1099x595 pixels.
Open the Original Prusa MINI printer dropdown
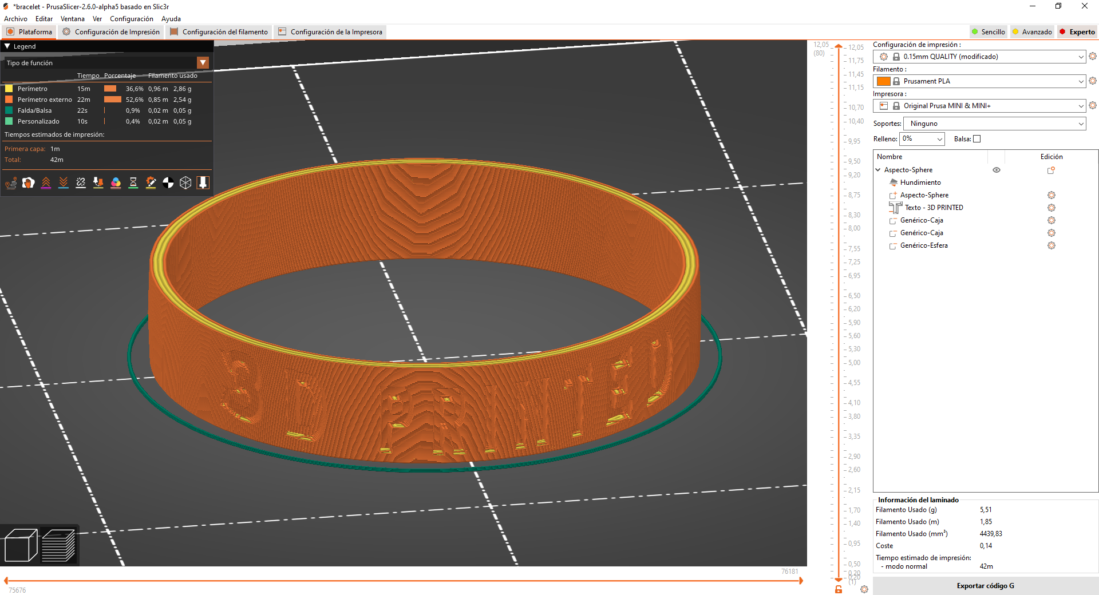pos(979,106)
